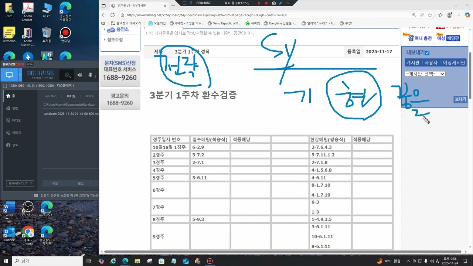This screenshot has width=473, height=266.
Task: Switch to 비디오 tab in Bandicam home
Action: (71, 96)
